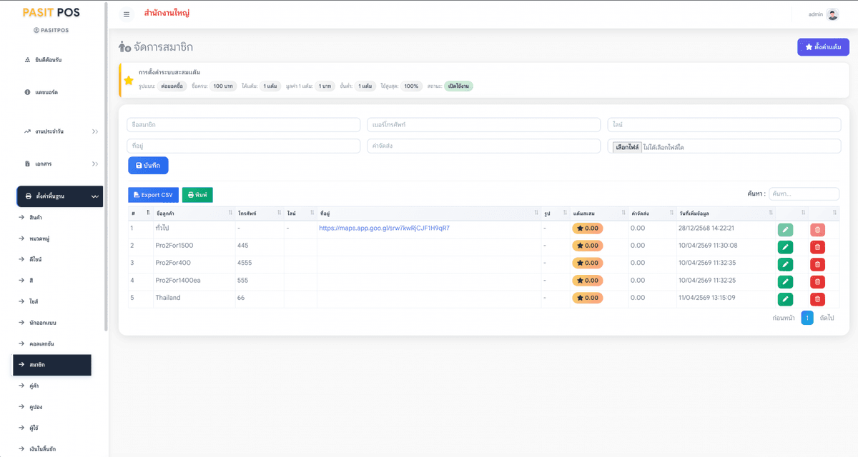Delete the Thailand member with the red trash icon

(x=817, y=299)
